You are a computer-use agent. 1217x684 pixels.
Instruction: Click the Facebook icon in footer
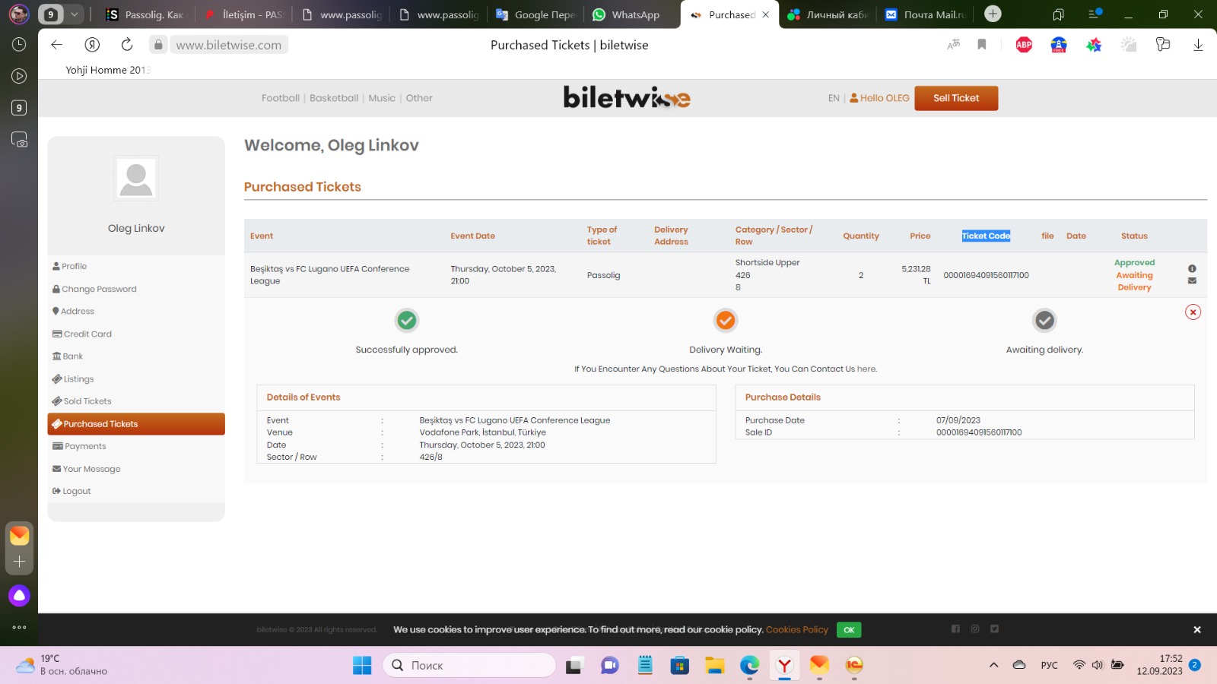pos(955,629)
